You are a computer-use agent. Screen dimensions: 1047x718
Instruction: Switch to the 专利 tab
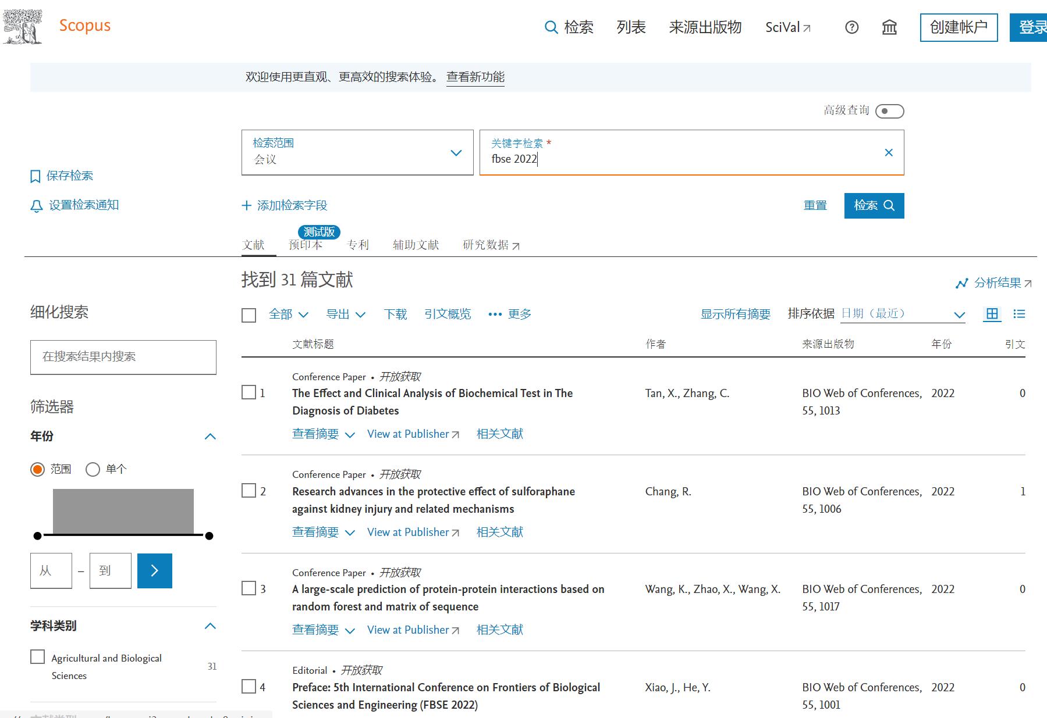[358, 245]
